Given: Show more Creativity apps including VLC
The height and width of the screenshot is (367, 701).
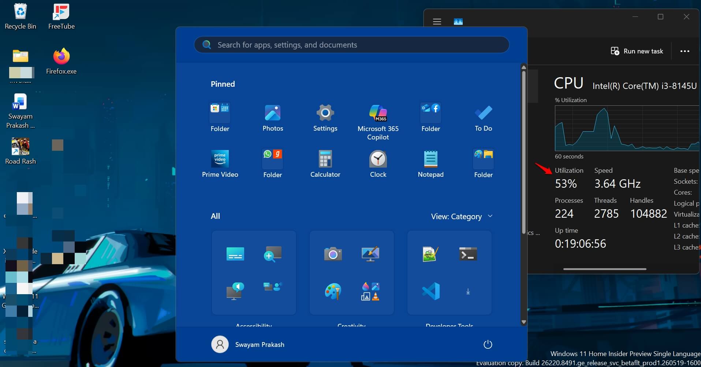Looking at the screenshot, I should pyautogui.click(x=370, y=291).
